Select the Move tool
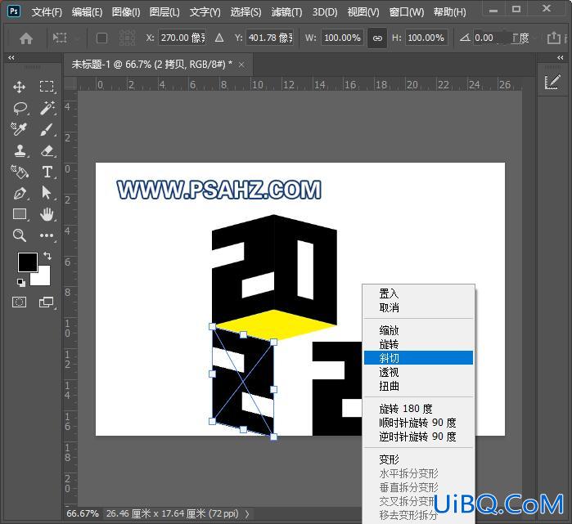The height and width of the screenshot is (524, 572). click(x=20, y=87)
